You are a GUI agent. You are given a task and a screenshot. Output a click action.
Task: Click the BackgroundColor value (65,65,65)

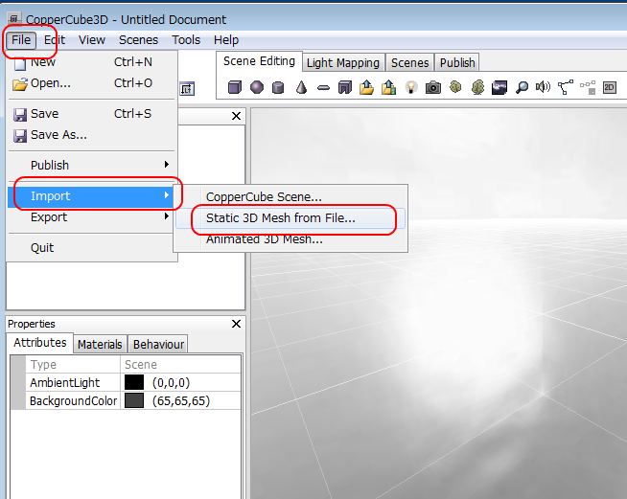(181, 400)
